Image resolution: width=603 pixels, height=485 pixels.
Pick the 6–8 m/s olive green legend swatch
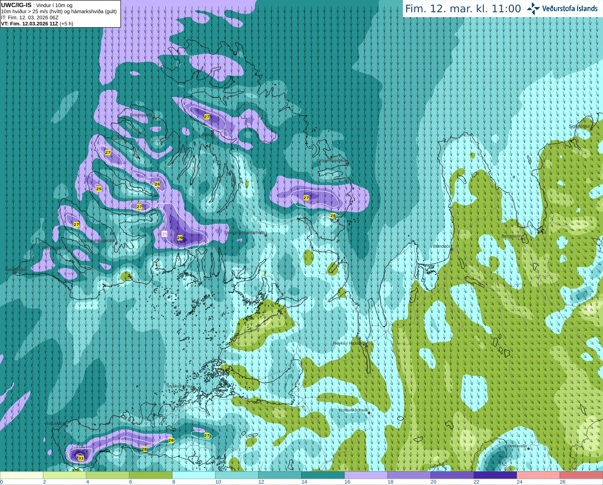(151, 475)
